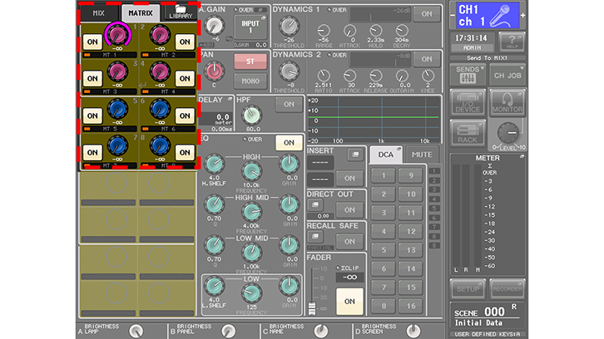Viewport: 604px width, 339px height.
Task: Open the LIBRARY folder button
Action: pos(181,12)
